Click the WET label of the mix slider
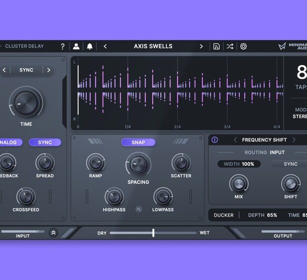Viewport: 307px width, 280px height. [205, 233]
